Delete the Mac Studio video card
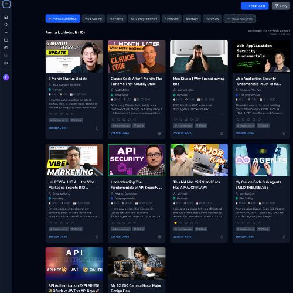 pyautogui.click(x=222, y=133)
